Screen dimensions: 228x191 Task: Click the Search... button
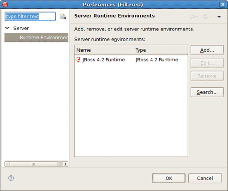(x=207, y=92)
